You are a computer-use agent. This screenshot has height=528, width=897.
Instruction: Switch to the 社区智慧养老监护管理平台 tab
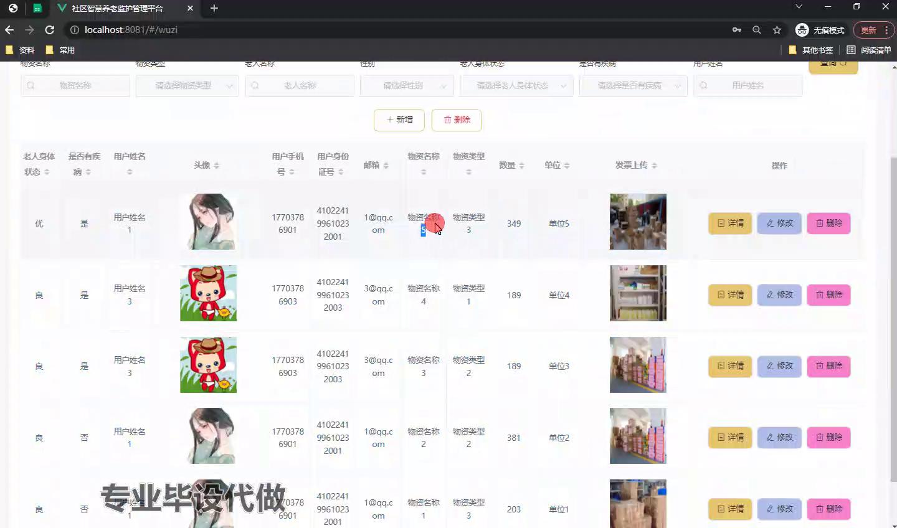pyautogui.click(x=117, y=8)
